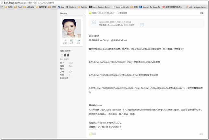Click the 332 posts count under avatar
This screenshot has width=209, height=140.
(71, 41)
